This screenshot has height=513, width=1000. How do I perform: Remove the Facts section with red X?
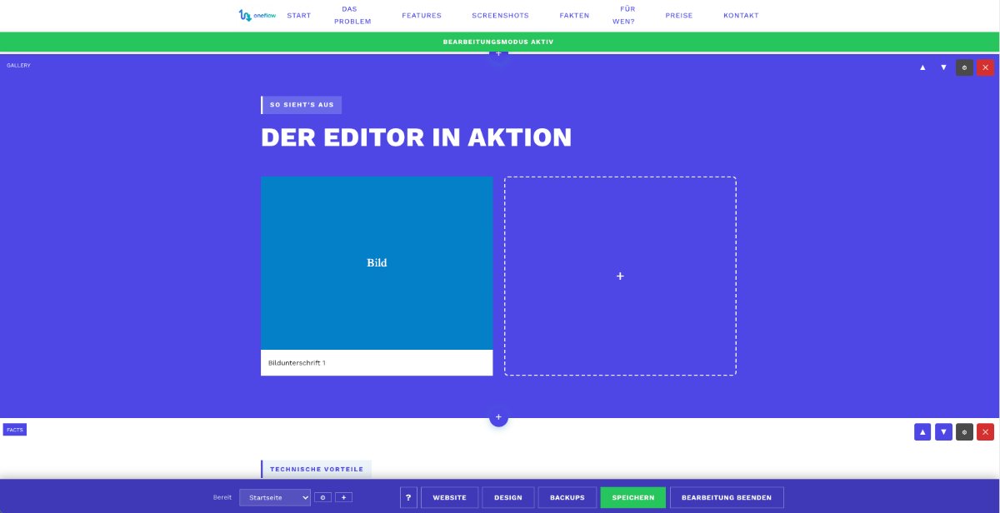point(985,431)
